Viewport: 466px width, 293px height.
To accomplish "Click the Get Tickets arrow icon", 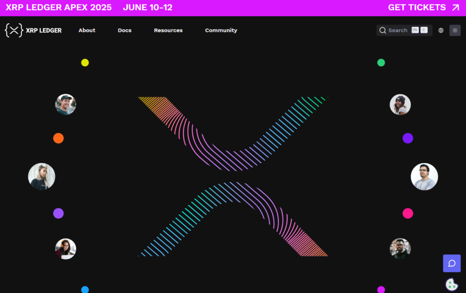I will [x=456, y=7].
